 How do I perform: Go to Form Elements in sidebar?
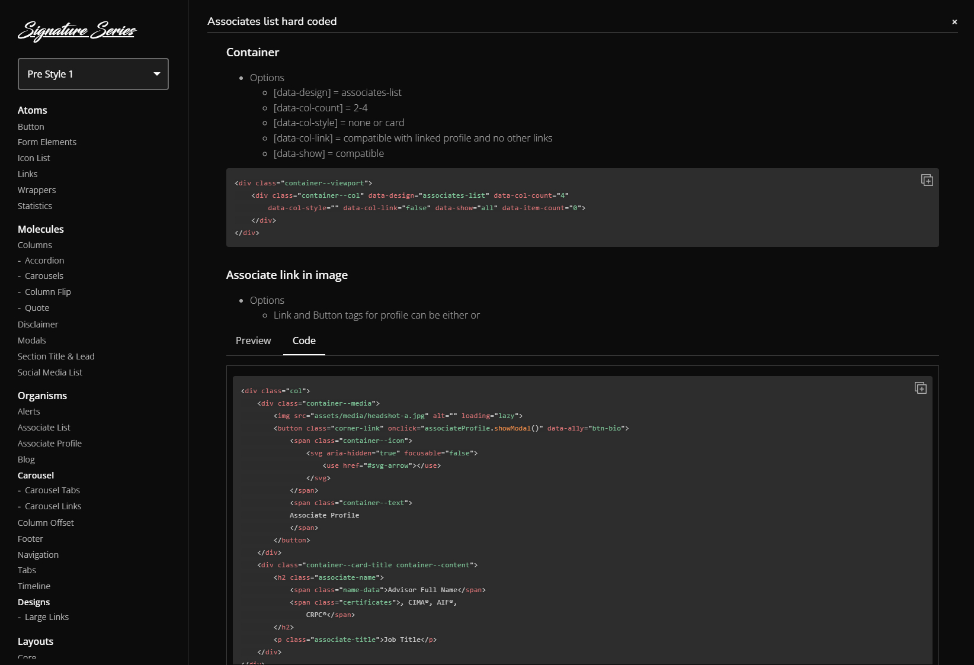pyautogui.click(x=47, y=142)
